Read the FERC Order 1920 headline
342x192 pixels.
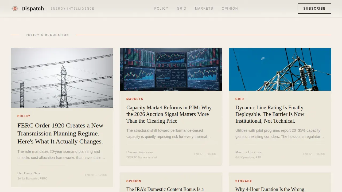pos(60,133)
